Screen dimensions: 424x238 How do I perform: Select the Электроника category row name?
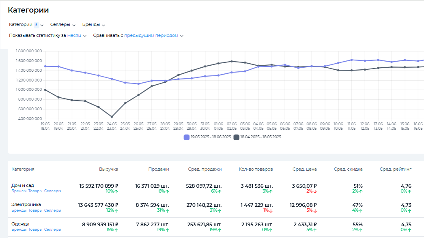pyautogui.click(x=26, y=204)
